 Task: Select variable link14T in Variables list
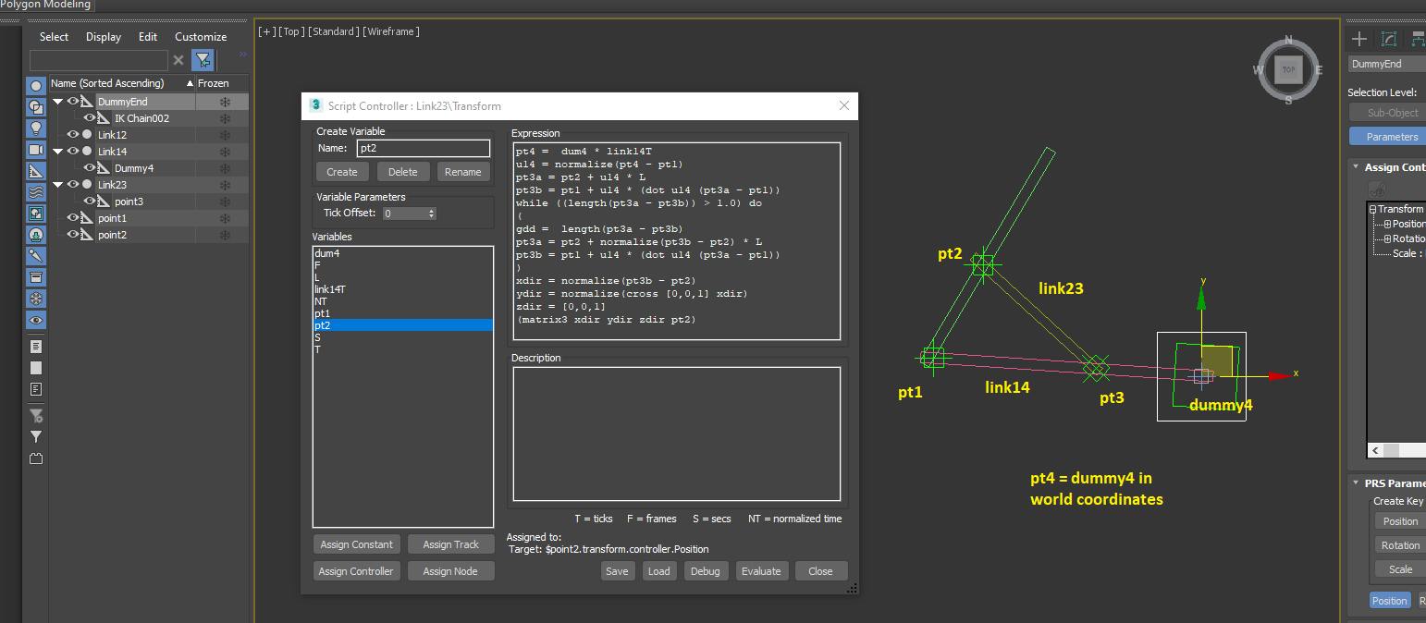pyautogui.click(x=329, y=289)
